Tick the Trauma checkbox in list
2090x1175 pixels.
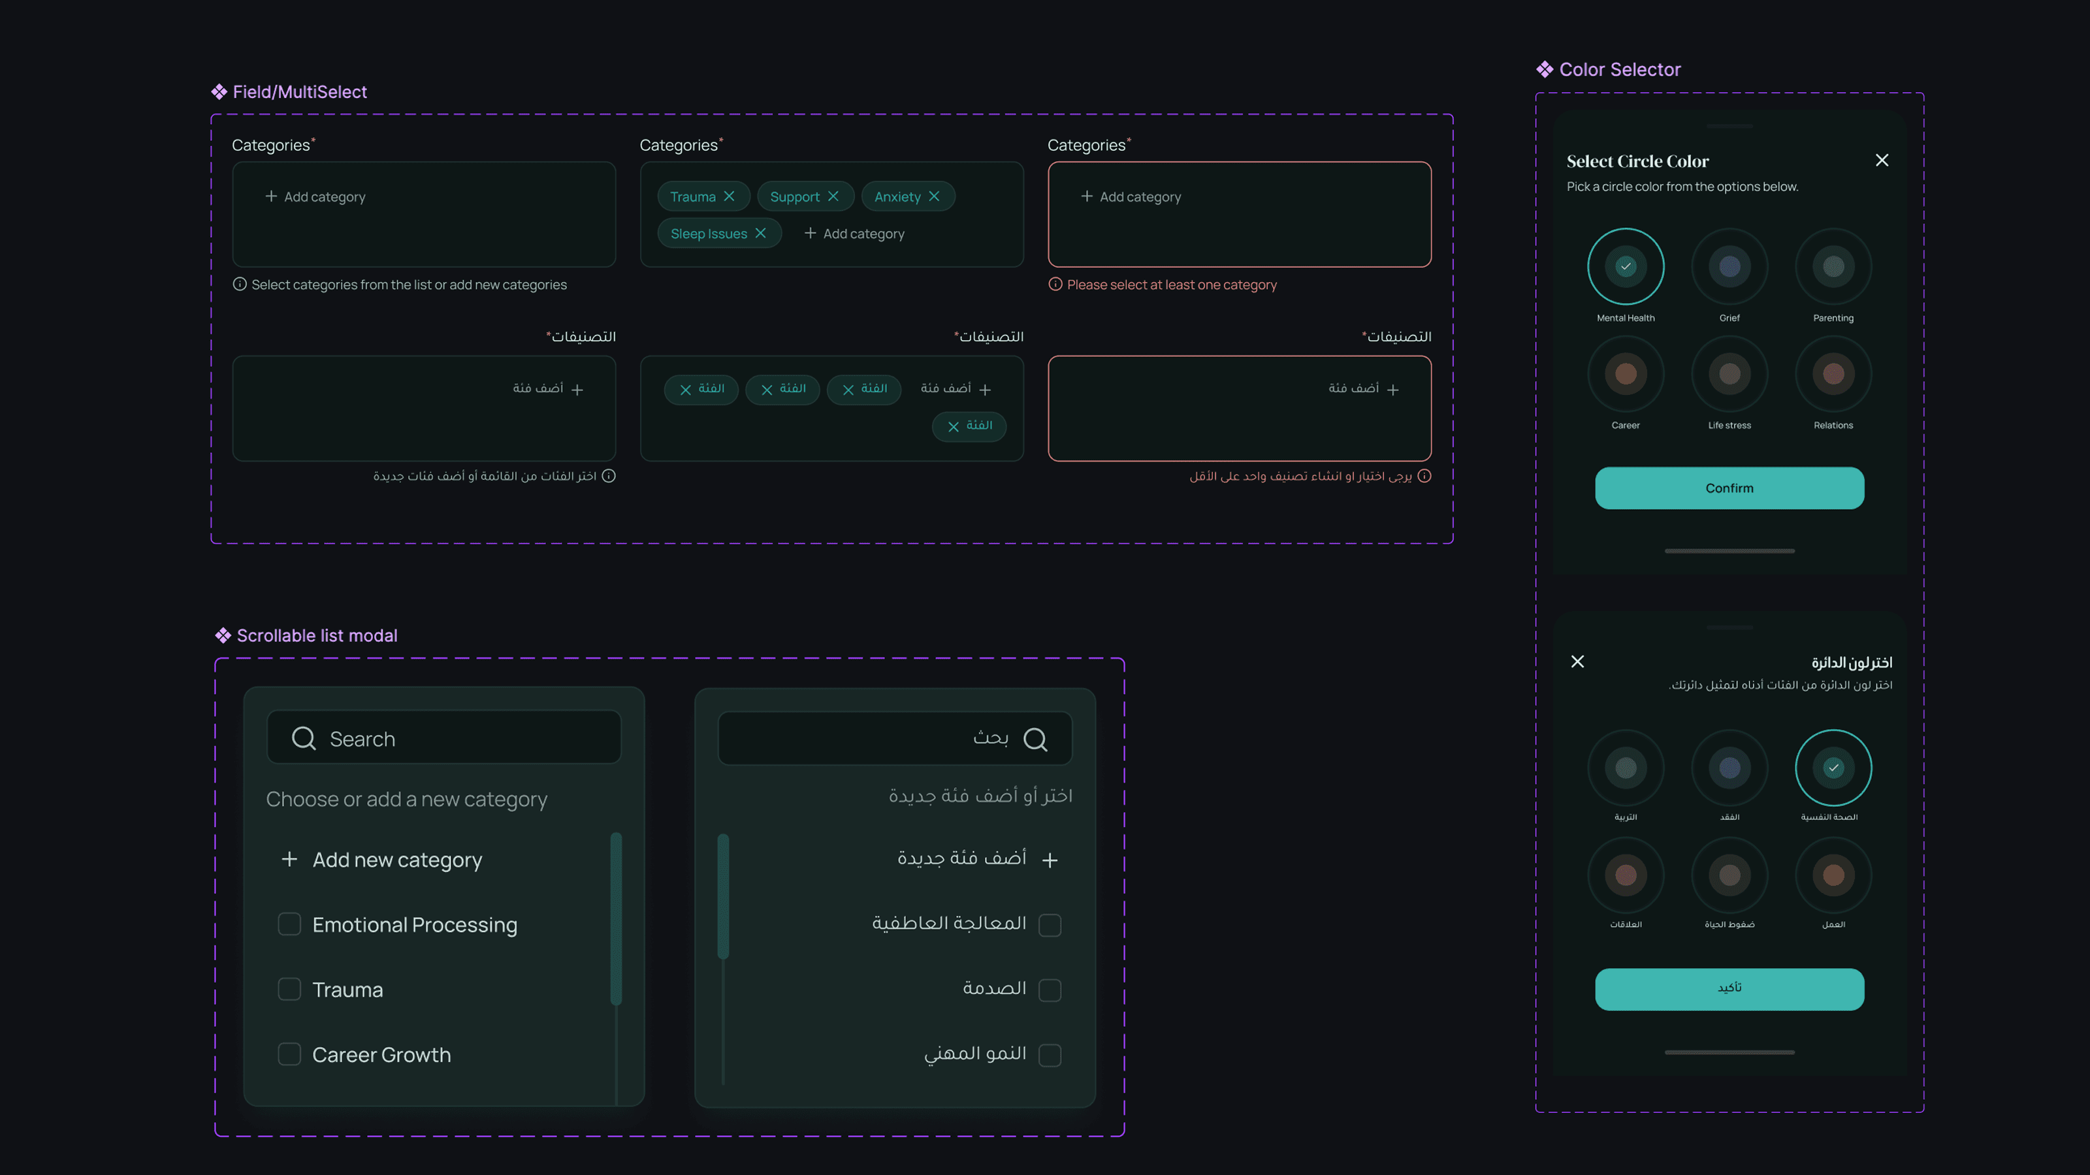(289, 988)
